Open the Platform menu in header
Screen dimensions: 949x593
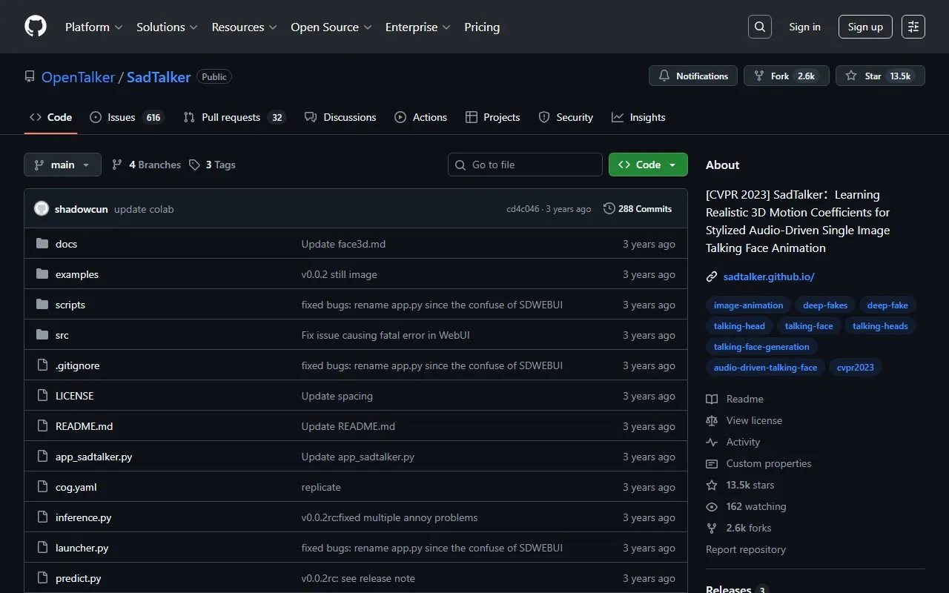94,27
